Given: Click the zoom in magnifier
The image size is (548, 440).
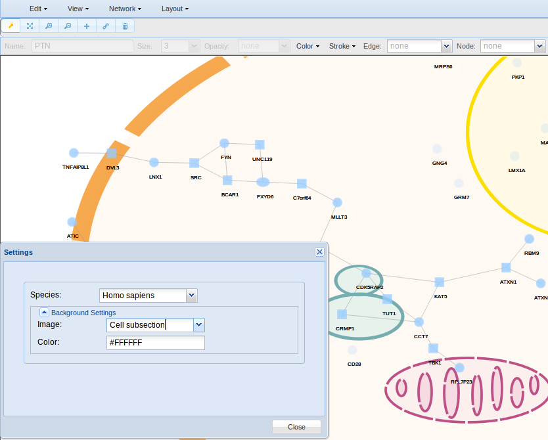Looking at the screenshot, I should coord(49,26).
